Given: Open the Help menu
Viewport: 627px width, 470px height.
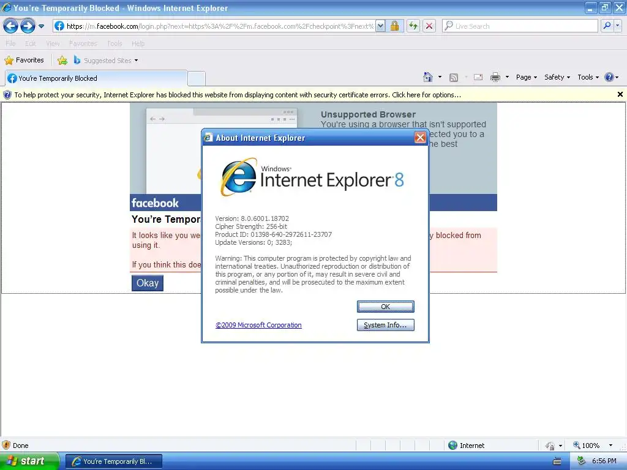Looking at the screenshot, I should click(x=138, y=43).
